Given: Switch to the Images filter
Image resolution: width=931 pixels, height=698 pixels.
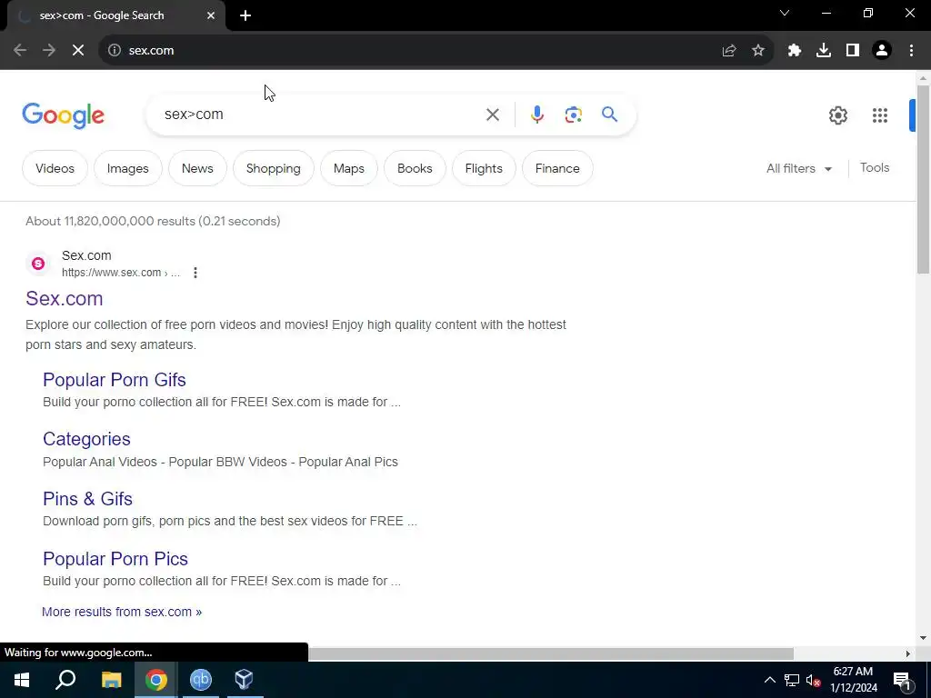Looking at the screenshot, I should [x=127, y=168].
